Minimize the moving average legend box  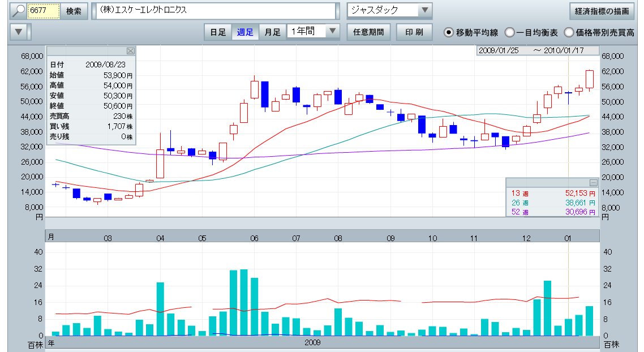(593, 182)
